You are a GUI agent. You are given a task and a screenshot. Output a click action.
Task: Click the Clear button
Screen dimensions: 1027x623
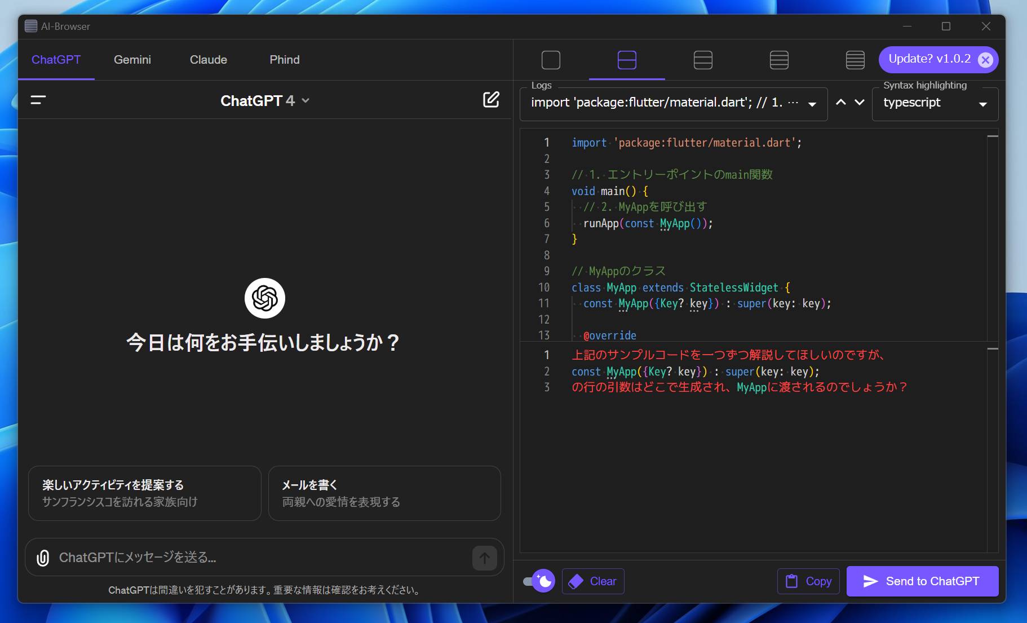pyautogui.click(x=593, y=581)
